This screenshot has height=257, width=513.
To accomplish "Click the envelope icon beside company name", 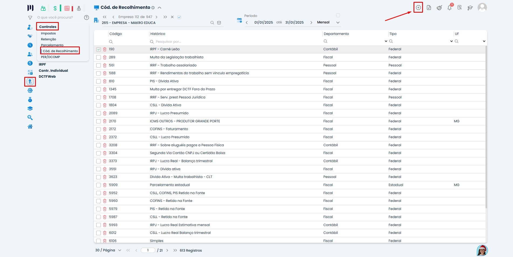I will pos(219,23).
